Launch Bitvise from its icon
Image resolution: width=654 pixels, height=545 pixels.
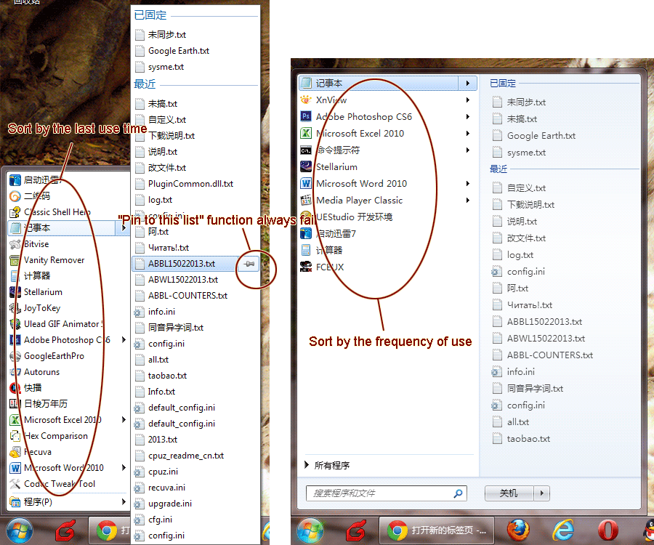tap(15, 244)
